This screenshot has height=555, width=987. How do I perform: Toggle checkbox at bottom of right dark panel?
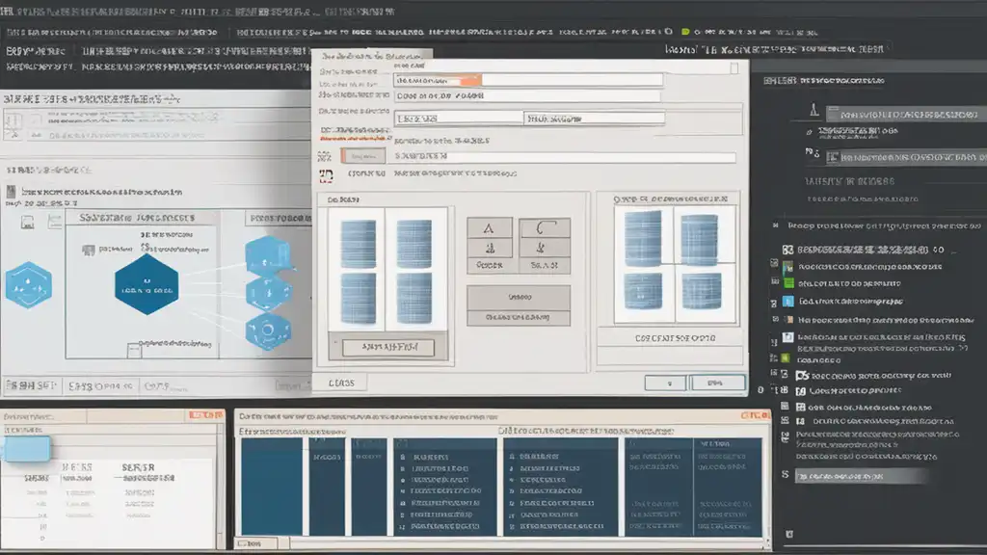(790, 532)
